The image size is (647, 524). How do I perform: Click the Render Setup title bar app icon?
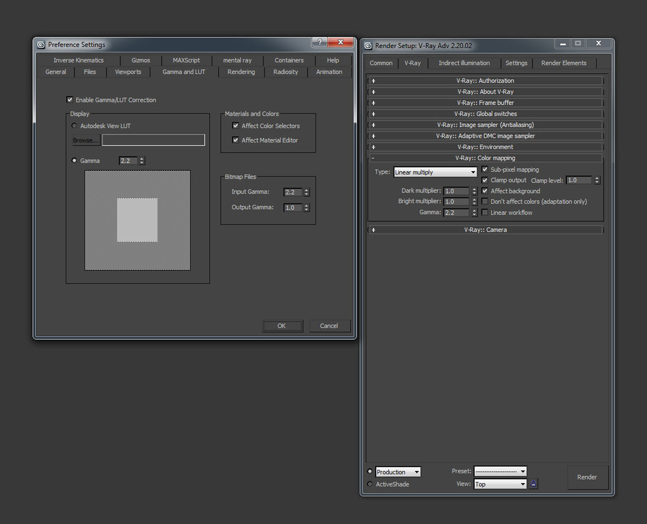[x=368, y=46]
